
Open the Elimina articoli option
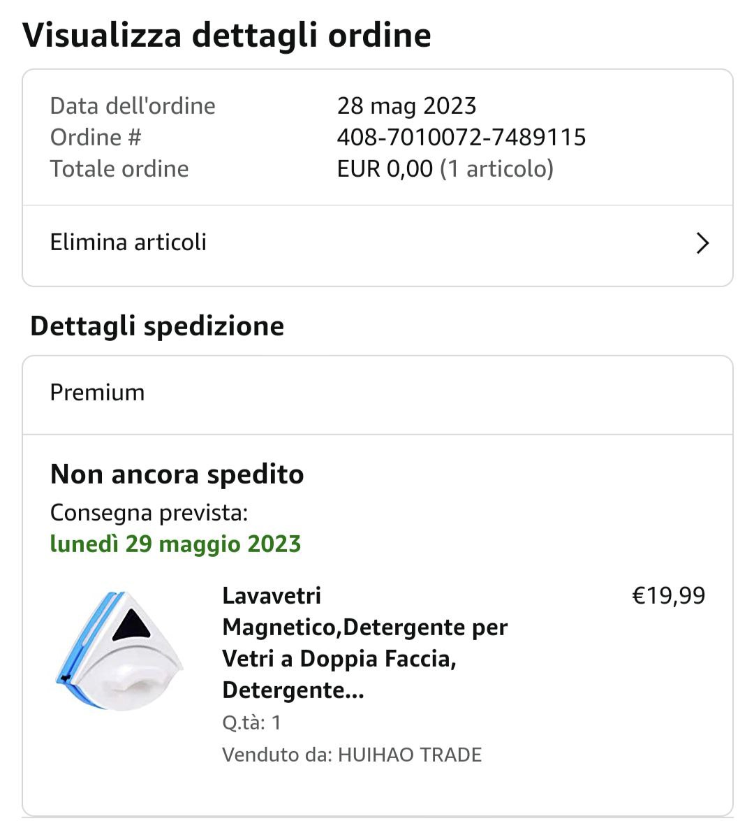pos(128,242)
